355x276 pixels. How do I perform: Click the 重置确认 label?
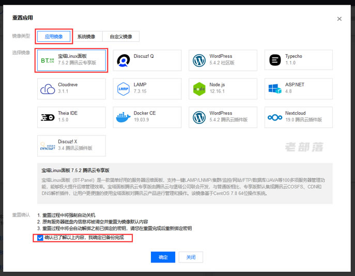pos(21,215)
